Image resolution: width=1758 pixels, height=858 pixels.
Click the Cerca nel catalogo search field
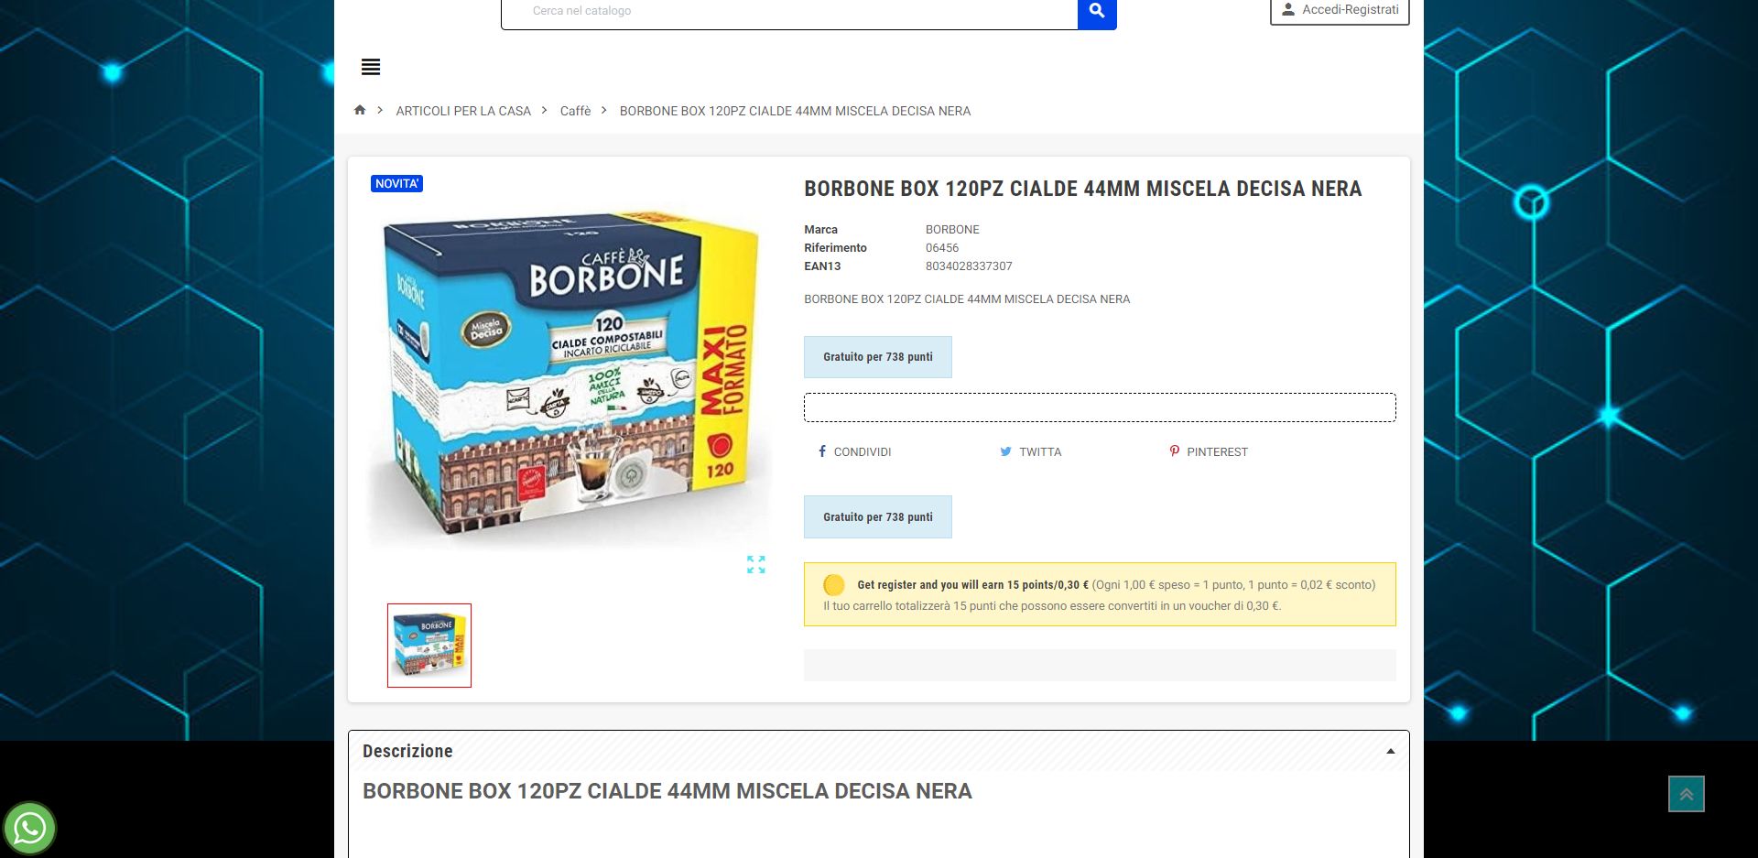click(x=789, y=12)
